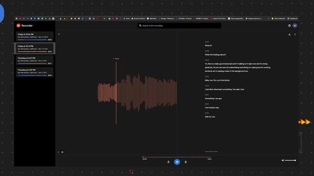Open the Thursday at 6:09 PM recording
Image resolution: width=314 pixels, height=176 pixels.
click(35, 72)
